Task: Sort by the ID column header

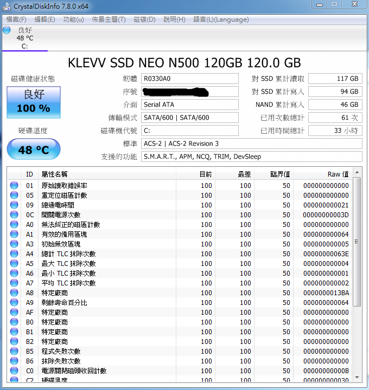Action: click(29, 174)
